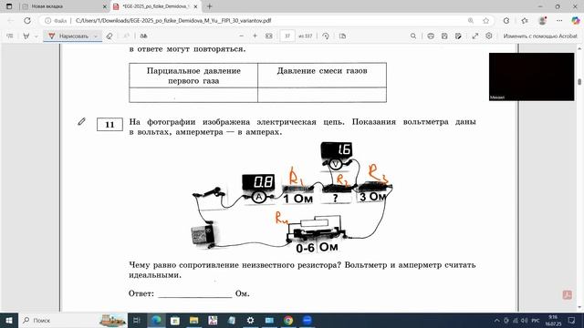Print the PDF document

pyautogui.click(x=431, y=36)
